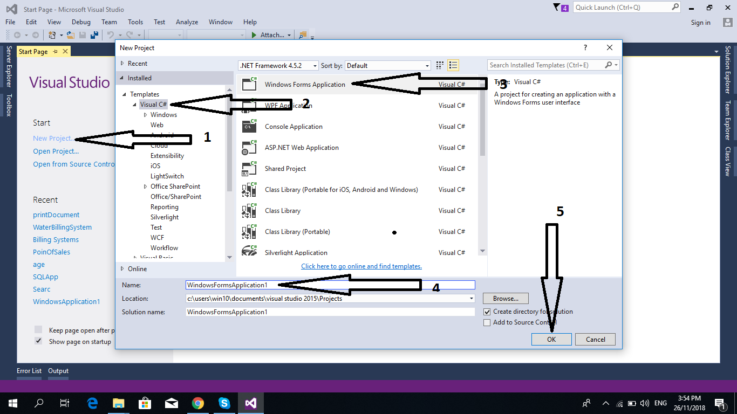Check Add to Source Control

(487, 322)
